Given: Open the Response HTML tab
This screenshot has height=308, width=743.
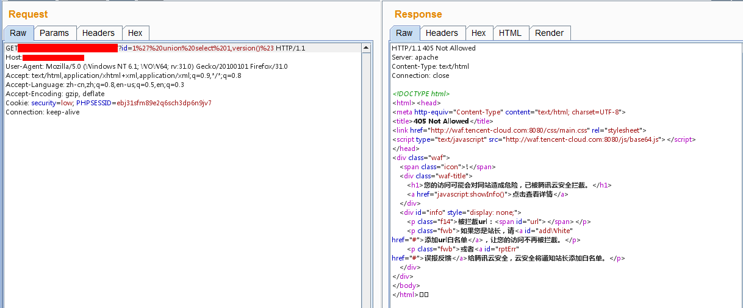Looking at the screenshot, I should [x=510, y=33].
